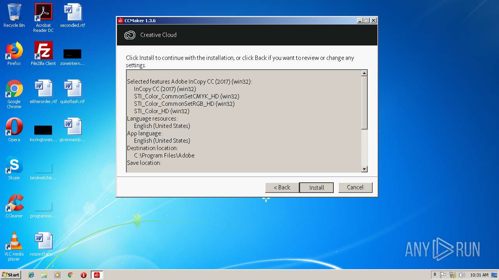This screenshot has height=280, width=499.
Task: Cancel the CCMaker installation
Action: (355, 187)
